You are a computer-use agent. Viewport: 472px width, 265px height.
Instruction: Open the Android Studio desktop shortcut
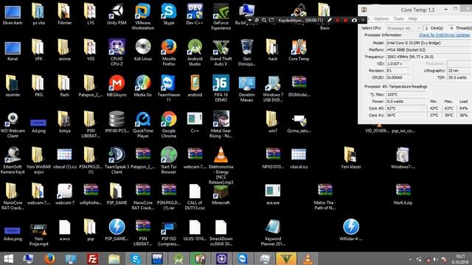pyautogui.click(x=195, y=52)
